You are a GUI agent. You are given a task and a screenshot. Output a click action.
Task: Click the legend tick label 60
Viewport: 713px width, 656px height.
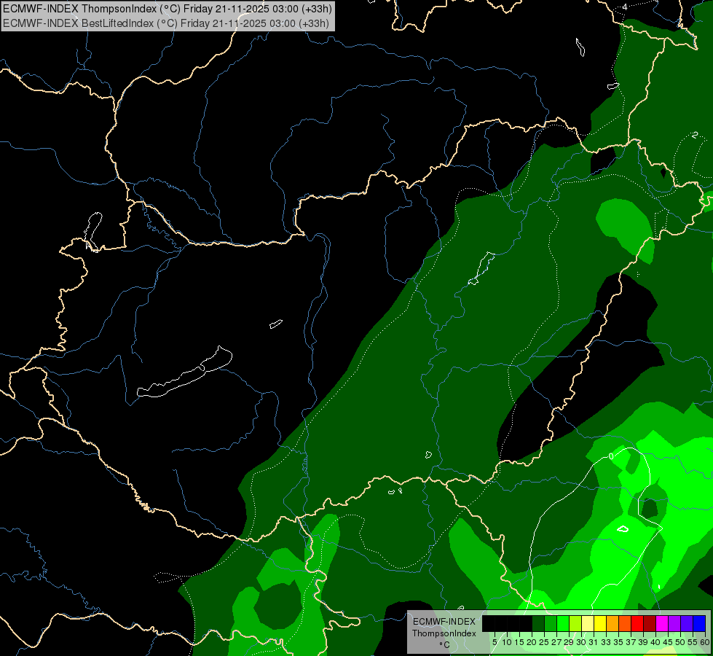click(705, 642)
